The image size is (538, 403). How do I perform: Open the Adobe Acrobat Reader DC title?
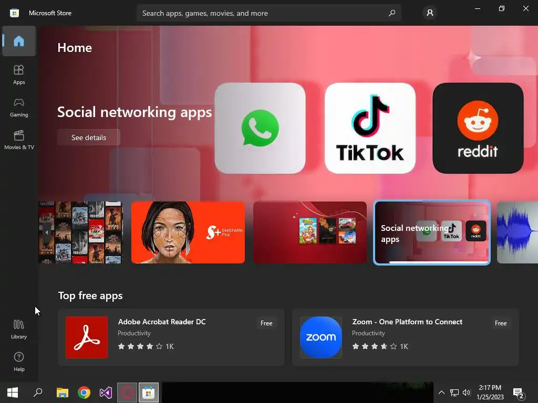[162, 322]
